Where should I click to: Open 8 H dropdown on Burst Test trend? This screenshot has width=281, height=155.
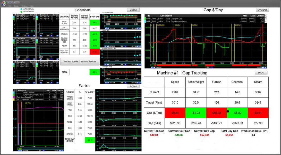pyautogui.click(x=125, y=46)
